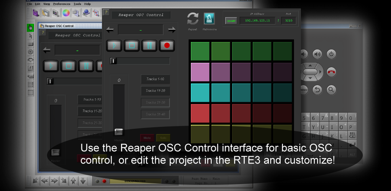Go to previous item using front panel left arrow
The width and height of the screenshot is (391, 191).
(x=110, y=30)
